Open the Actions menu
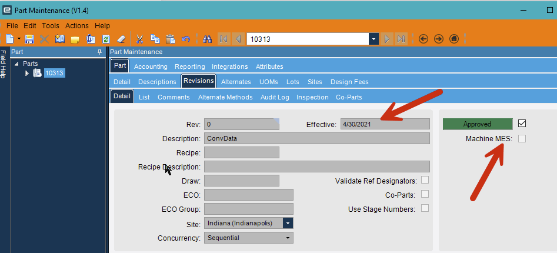This screenshot has height=253, width=557. point(76,25)
